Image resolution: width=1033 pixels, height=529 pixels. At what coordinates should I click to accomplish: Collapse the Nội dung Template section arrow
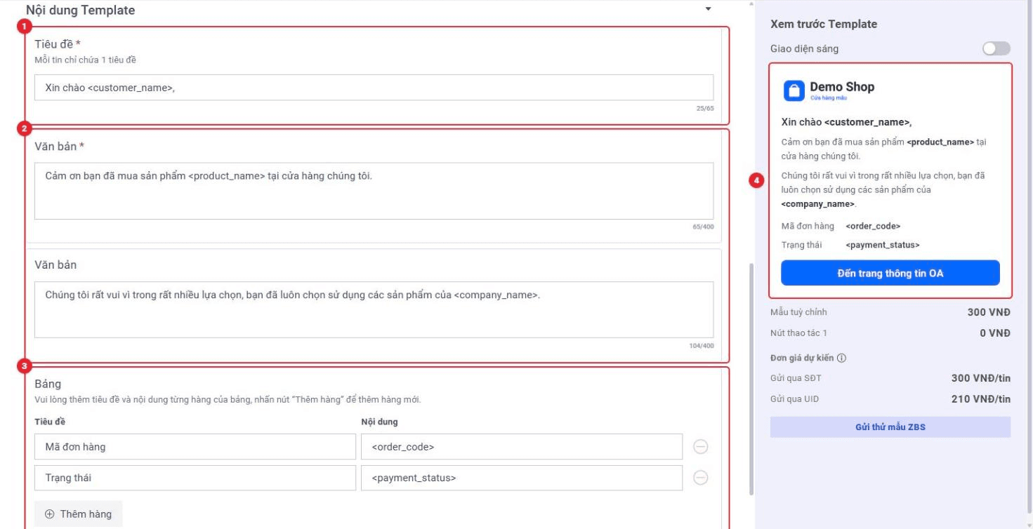[x=708, y=9]
